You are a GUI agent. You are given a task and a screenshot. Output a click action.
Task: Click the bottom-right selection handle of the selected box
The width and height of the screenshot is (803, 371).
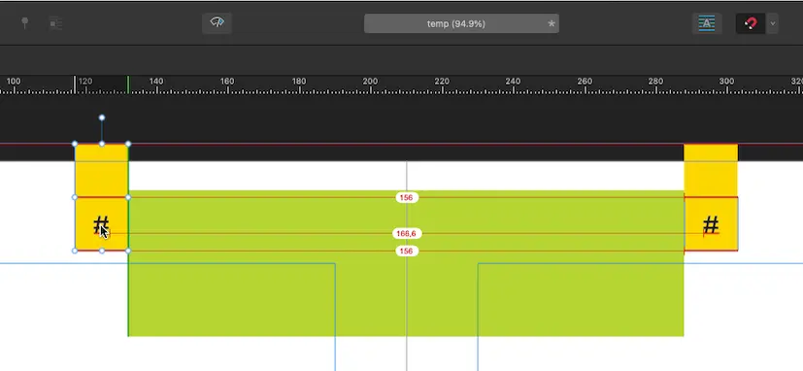(128, 251)
